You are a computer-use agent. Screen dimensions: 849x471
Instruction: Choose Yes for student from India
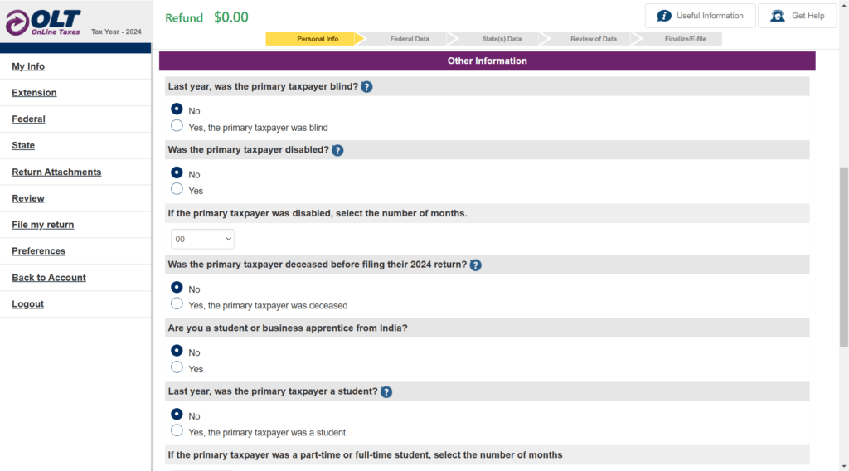pyautogui.click(x=177, y=367)
